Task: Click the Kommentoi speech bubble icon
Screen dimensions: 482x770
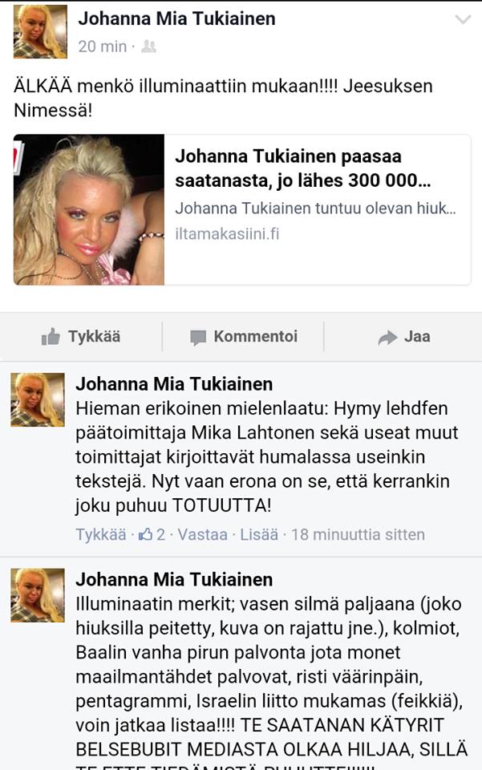Action: click(198, 338)
